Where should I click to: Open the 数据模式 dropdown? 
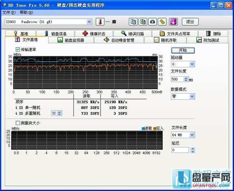192,96
